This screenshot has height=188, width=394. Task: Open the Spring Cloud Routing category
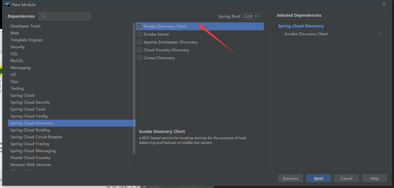point(30,130)
